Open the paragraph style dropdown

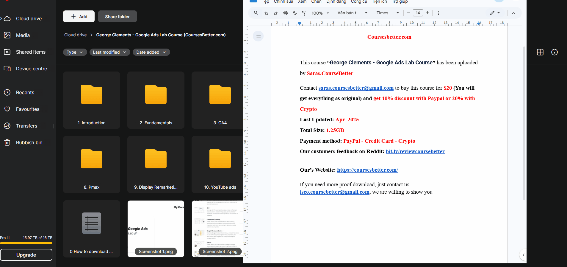point(352,13)
